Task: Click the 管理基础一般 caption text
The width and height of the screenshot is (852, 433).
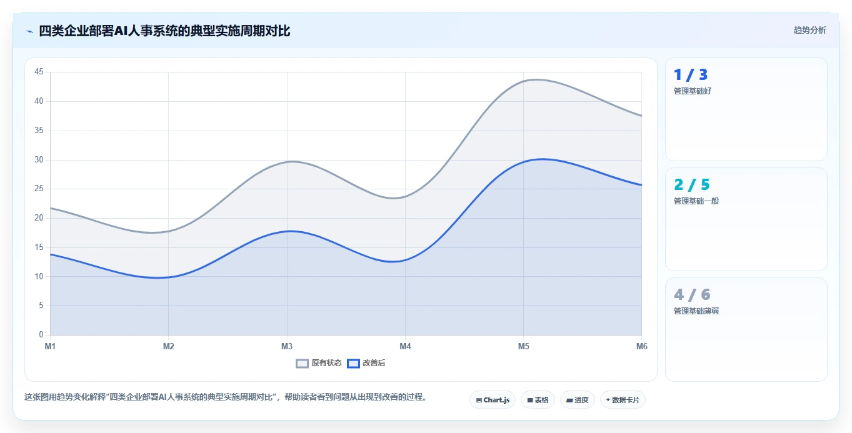Action: 696,201
